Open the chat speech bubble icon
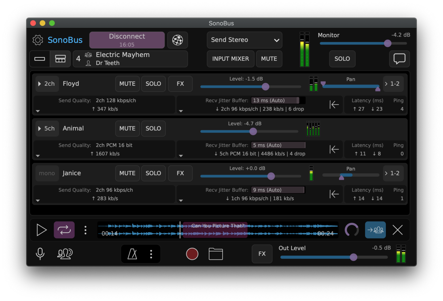The width and height of the screenshot is (443, 301). [x=399, y=59]
